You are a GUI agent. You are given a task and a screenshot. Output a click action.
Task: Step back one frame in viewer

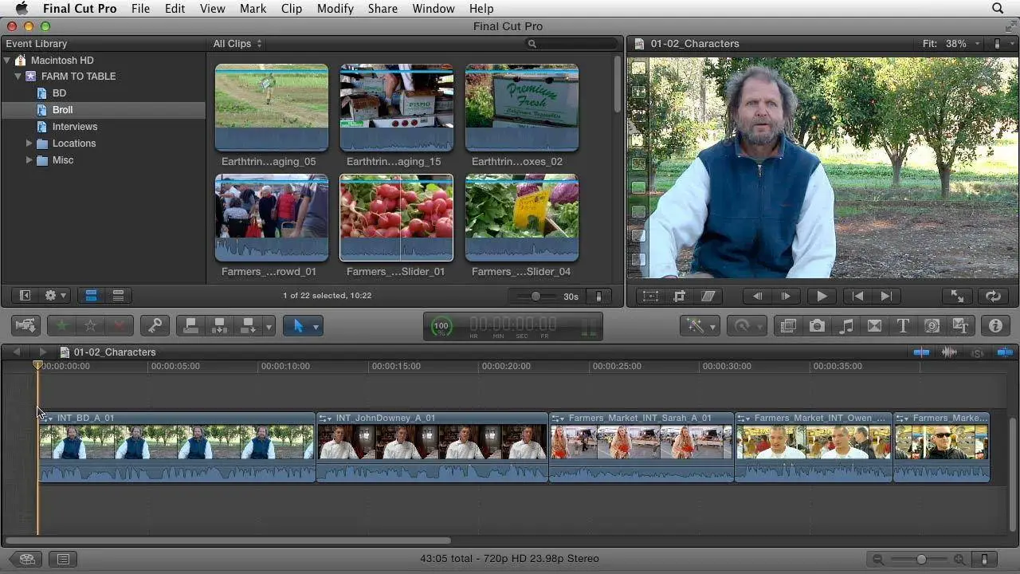tap(757, 297)
